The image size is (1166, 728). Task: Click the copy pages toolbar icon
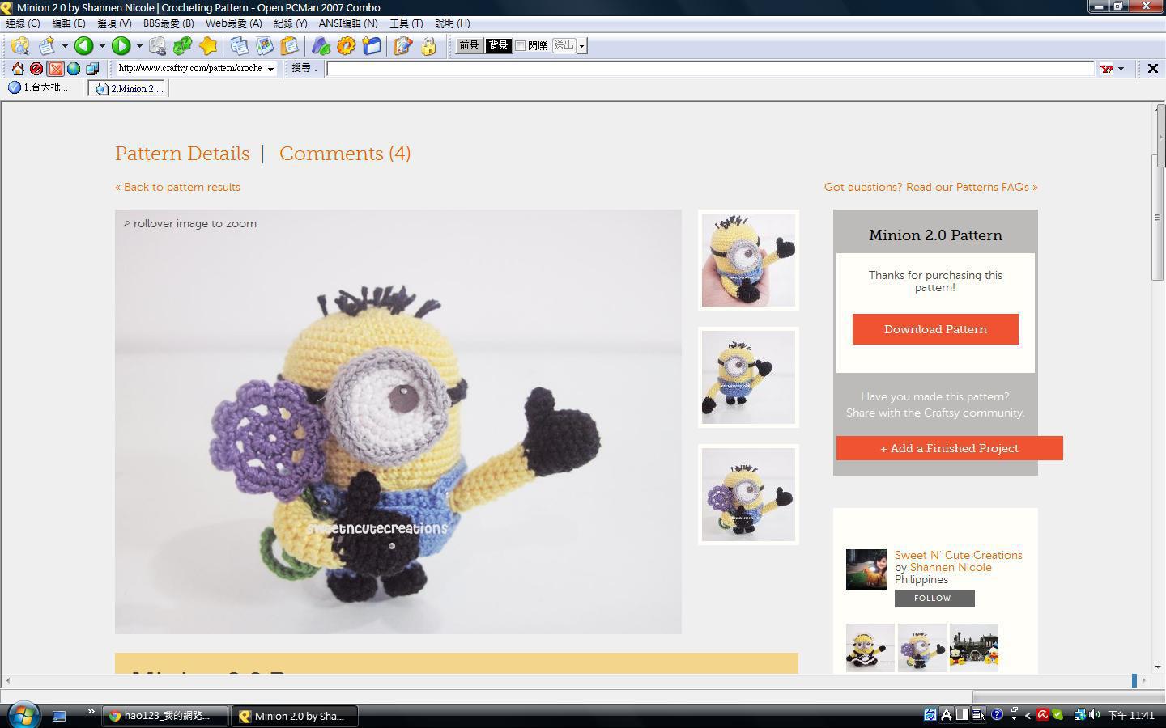click(x=240, y=46)
